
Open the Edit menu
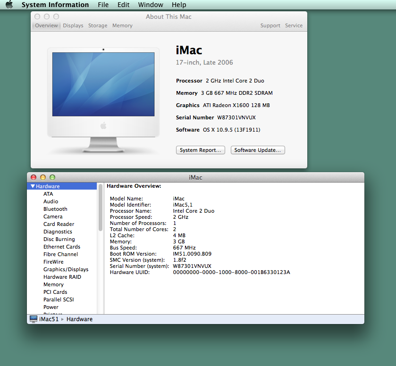[x=123, y=5]
